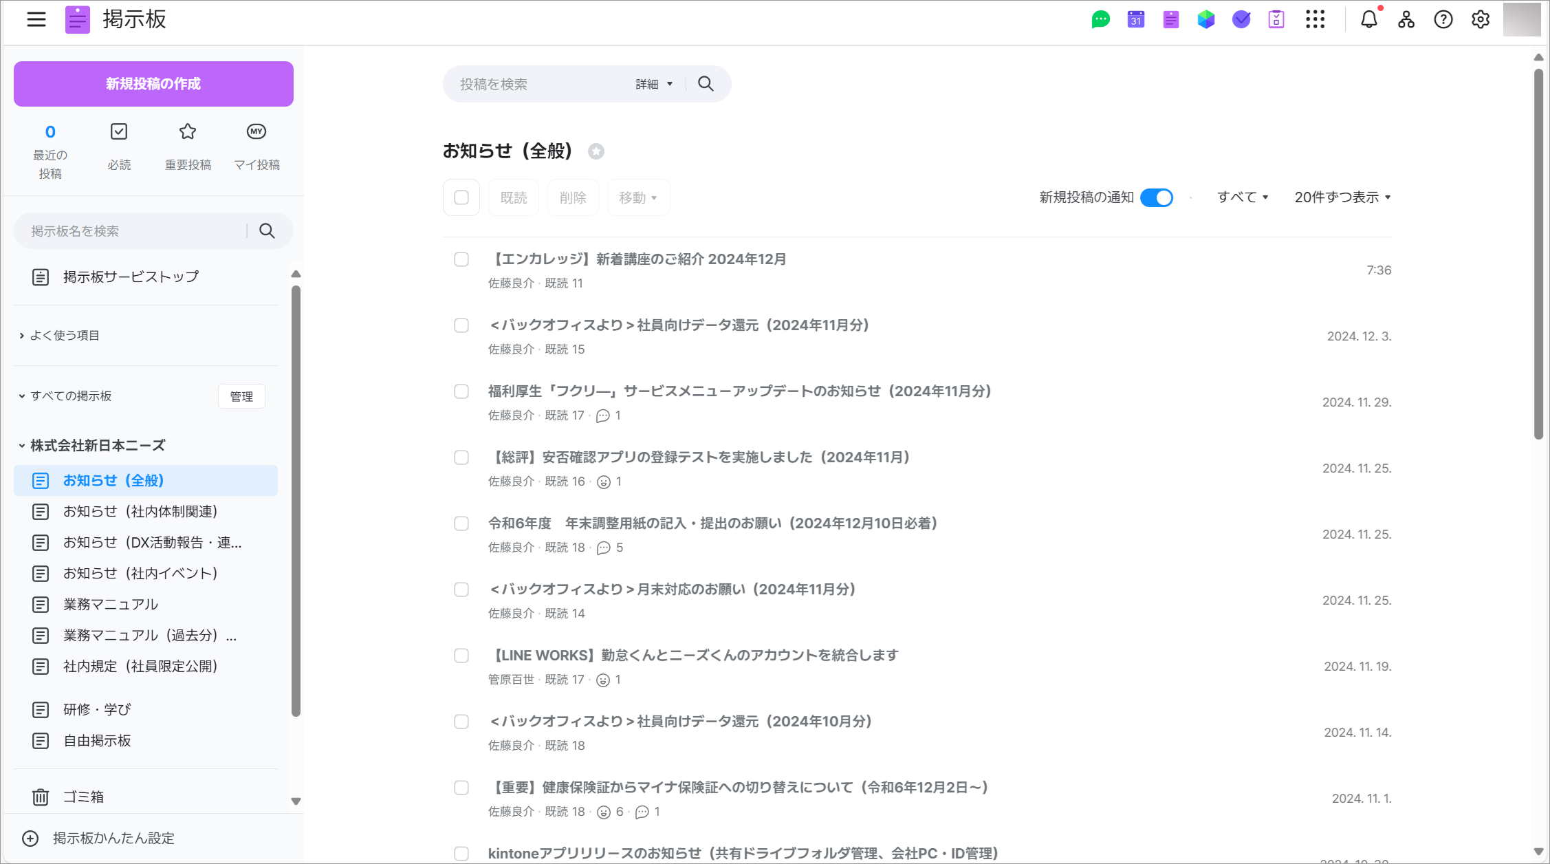Star the お知らせ（全般） board as favorite

(596, 151)
